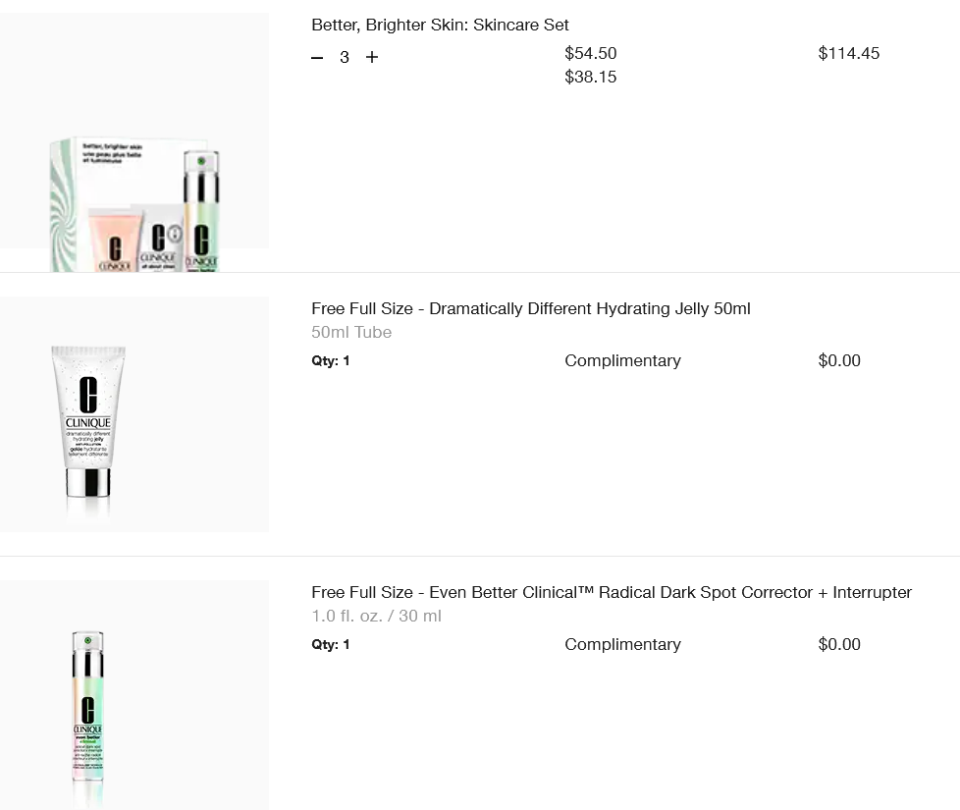Click the quantity value 3
Viewport: 960px width, 810px height.
[345, 58]
